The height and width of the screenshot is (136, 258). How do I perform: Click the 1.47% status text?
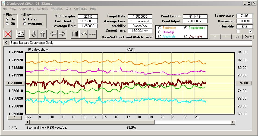(x=13, y=127)
